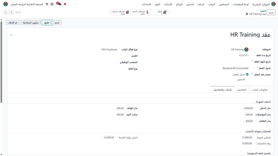The image size is (278, 156).
Task: Click the left vertical scrollbar
Action: pyautogui.click(x=1, y=62)
